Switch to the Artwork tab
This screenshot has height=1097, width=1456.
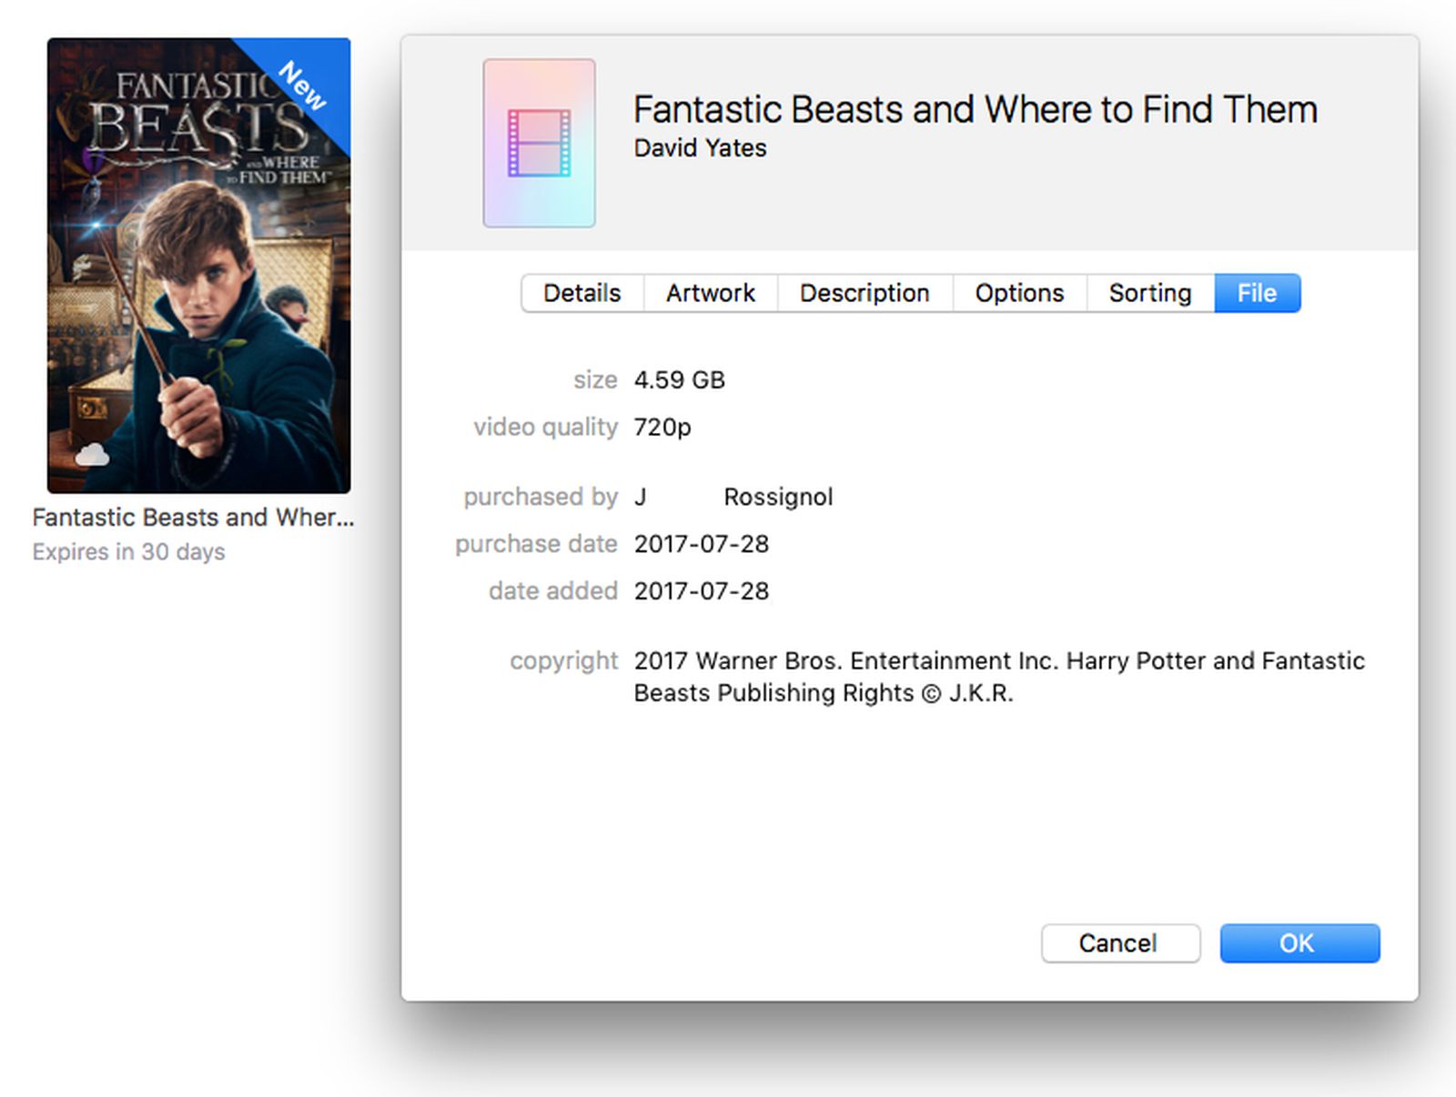(x=710, y=293)
